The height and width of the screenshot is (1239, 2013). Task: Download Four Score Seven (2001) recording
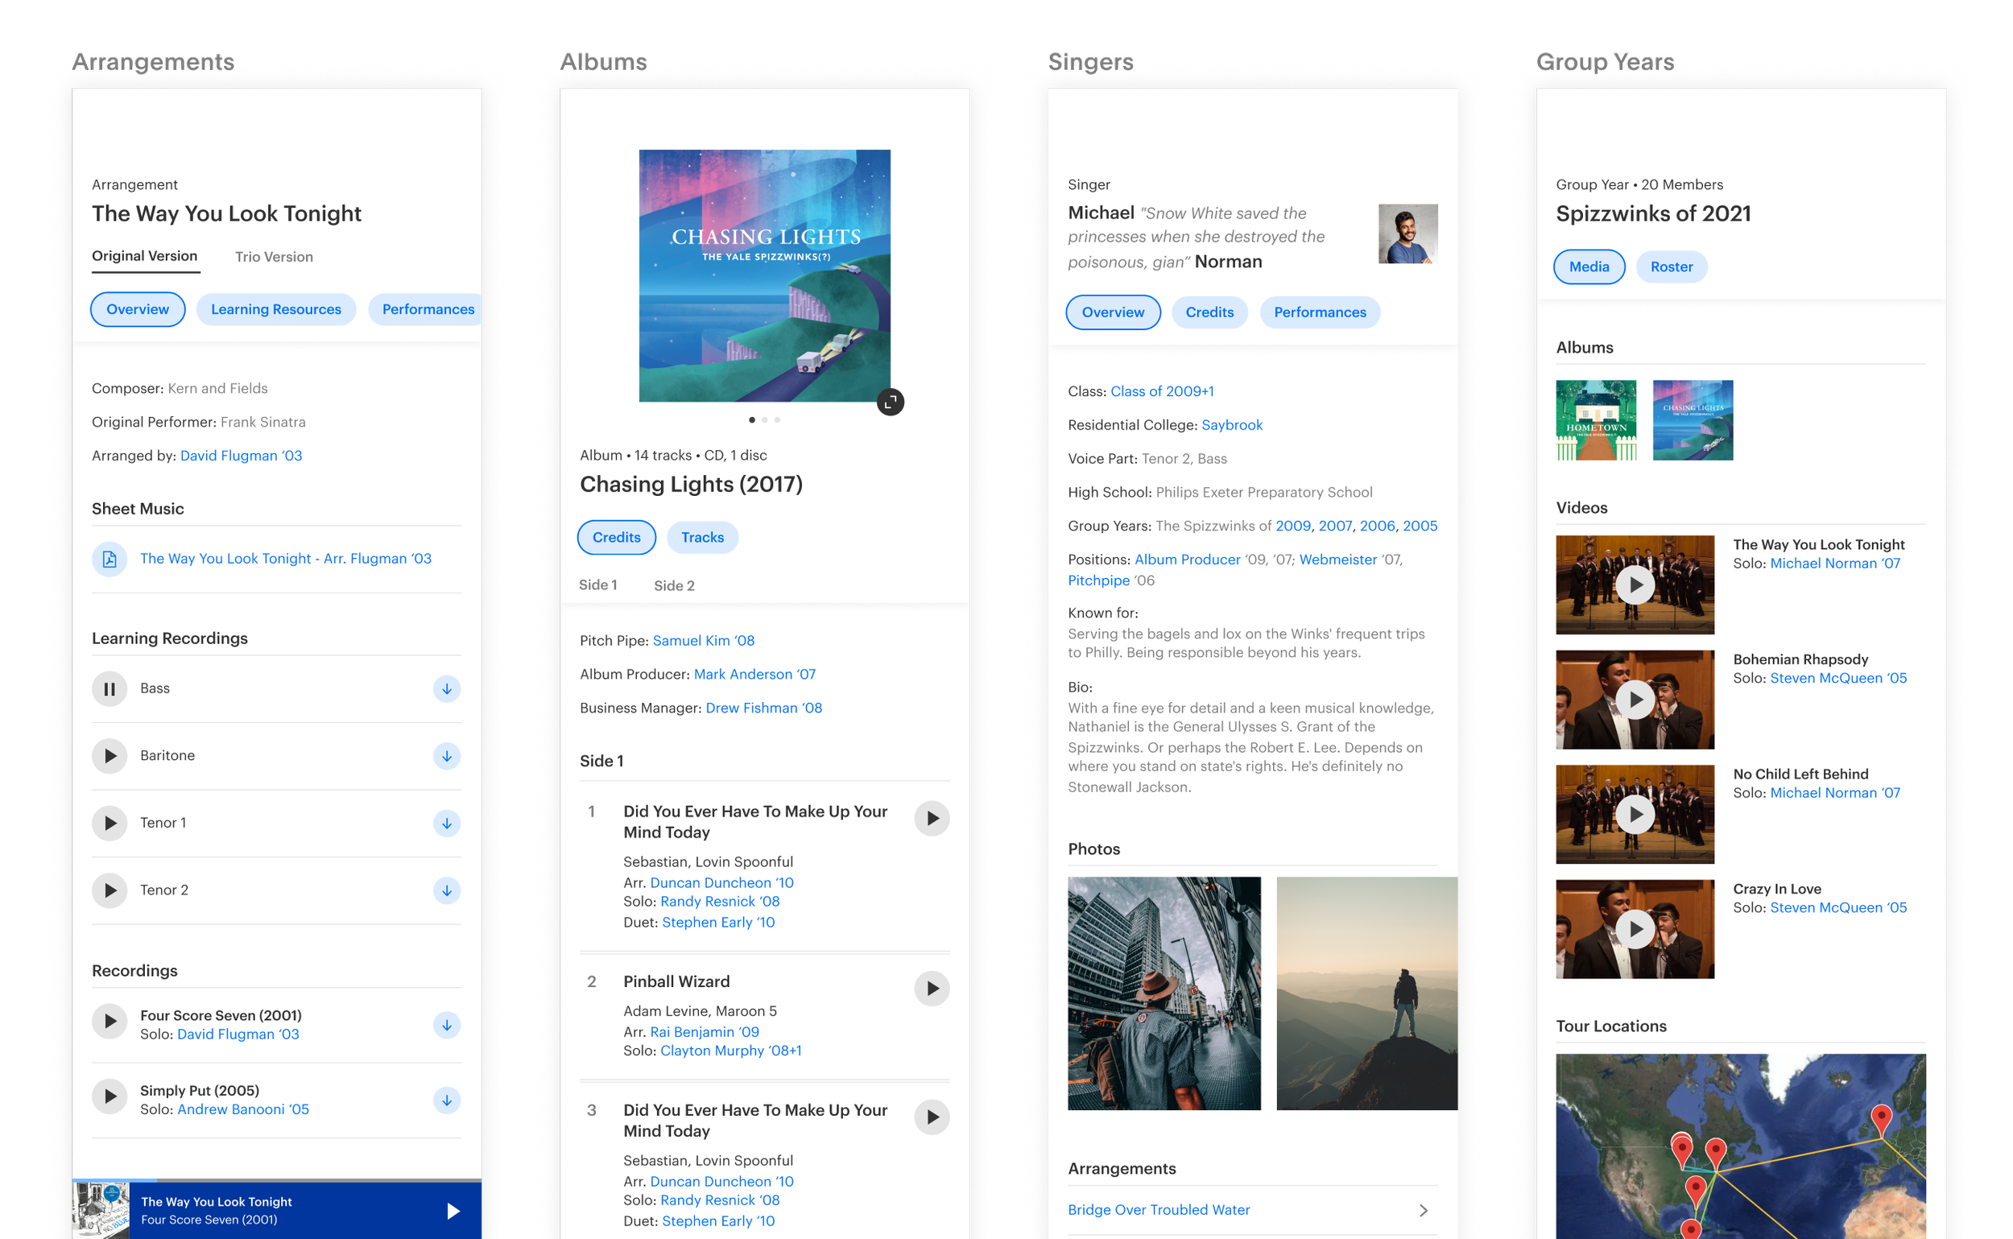[x=447, y=1025]
